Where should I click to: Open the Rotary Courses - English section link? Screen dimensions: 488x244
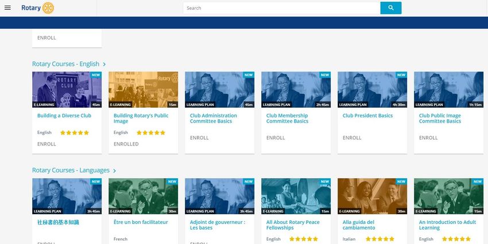[65, 64]
